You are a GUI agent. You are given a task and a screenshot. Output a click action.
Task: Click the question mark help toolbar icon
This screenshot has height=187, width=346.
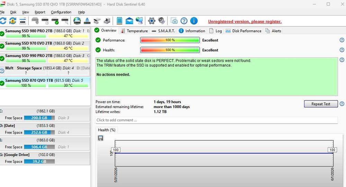tap(184, 21)
